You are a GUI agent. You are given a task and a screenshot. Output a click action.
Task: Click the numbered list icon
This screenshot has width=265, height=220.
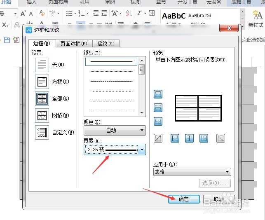tap(82, 13)
